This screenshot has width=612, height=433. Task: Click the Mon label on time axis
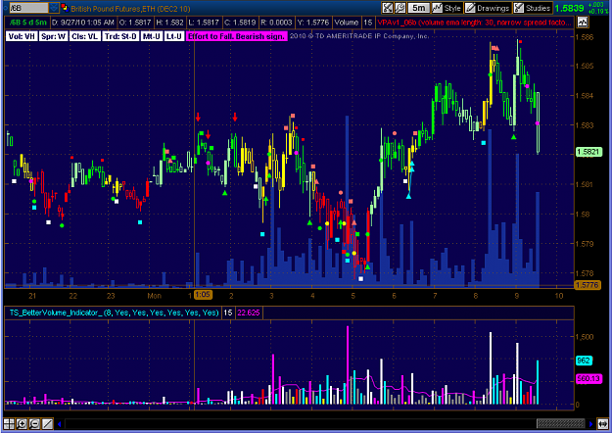154,296
